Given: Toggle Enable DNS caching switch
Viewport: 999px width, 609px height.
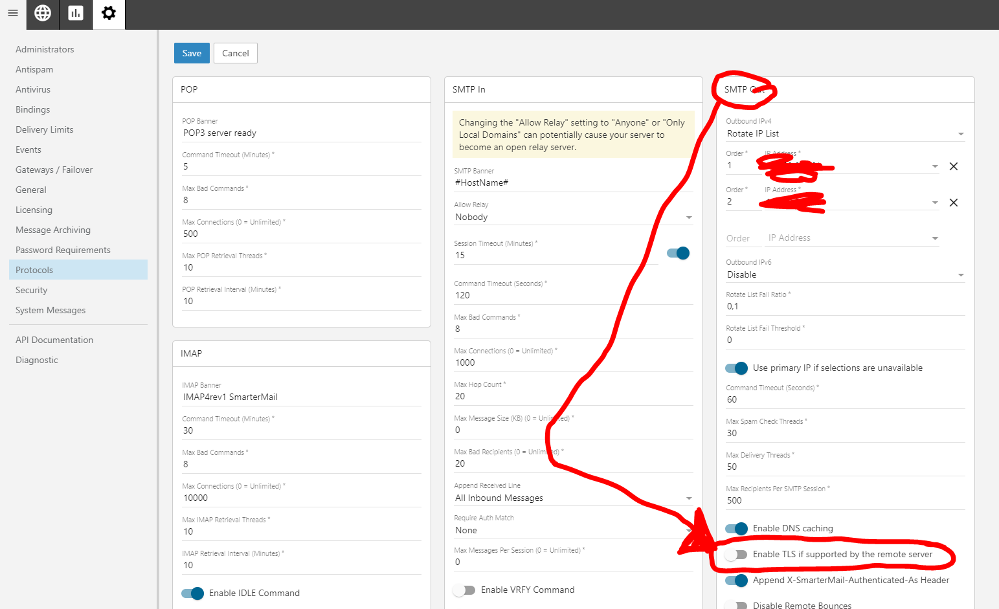Looking at the screenshot, I should coord(736,529).
